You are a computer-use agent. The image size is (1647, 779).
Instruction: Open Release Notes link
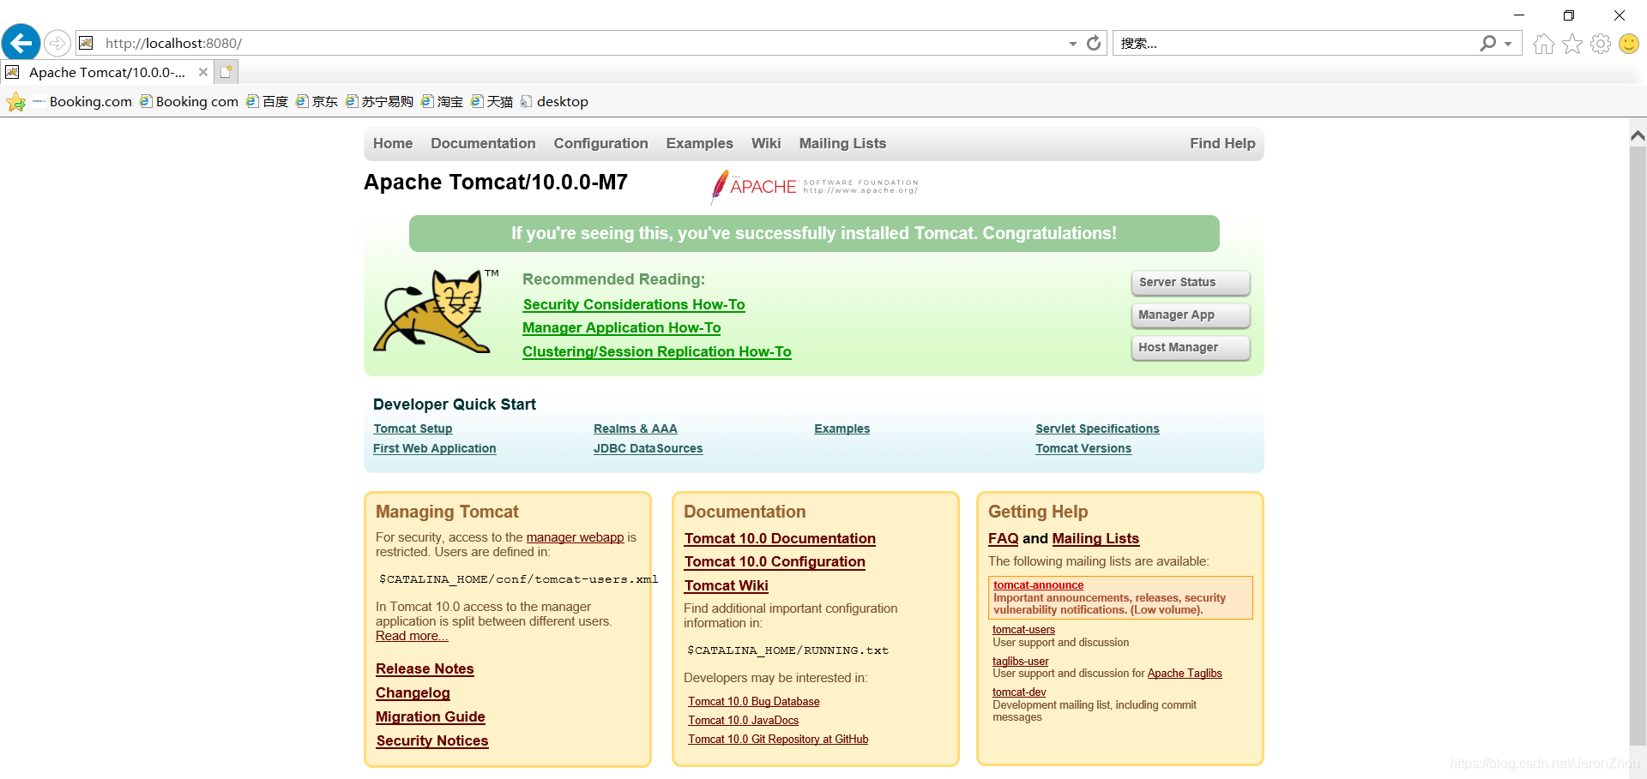click(425, 668)
